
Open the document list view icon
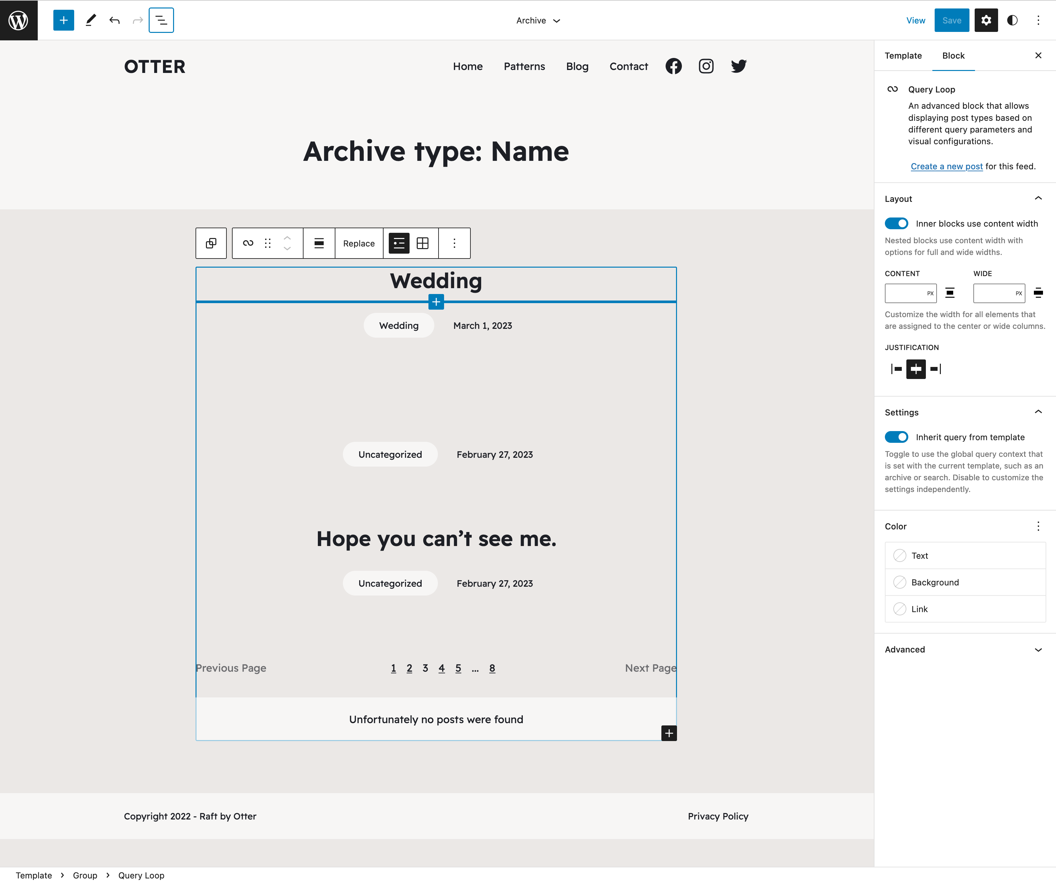pos(161,20)
